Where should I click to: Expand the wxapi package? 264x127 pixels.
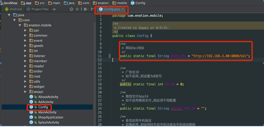tap(25, 92)
